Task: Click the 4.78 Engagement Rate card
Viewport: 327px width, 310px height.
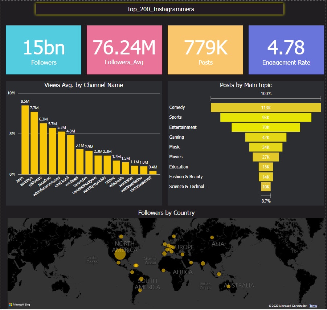Action: (x=286, y=50)
